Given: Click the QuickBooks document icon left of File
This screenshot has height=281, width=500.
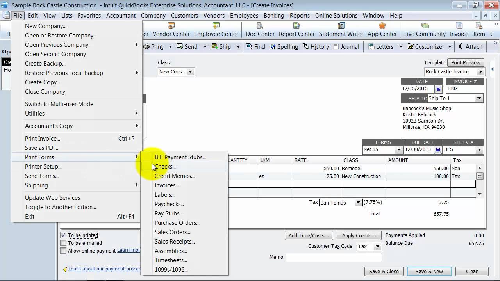Looking at the screenshot, I should [x=6, y=16].
